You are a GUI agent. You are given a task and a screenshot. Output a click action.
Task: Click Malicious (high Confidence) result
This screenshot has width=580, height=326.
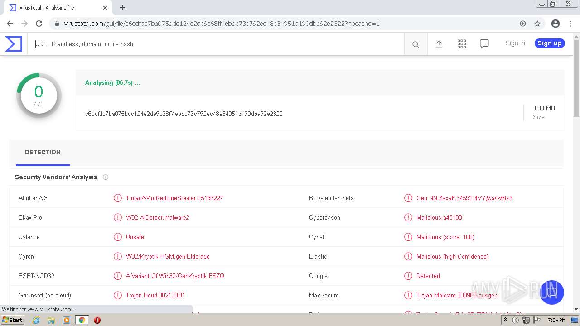tap(452, 256)
